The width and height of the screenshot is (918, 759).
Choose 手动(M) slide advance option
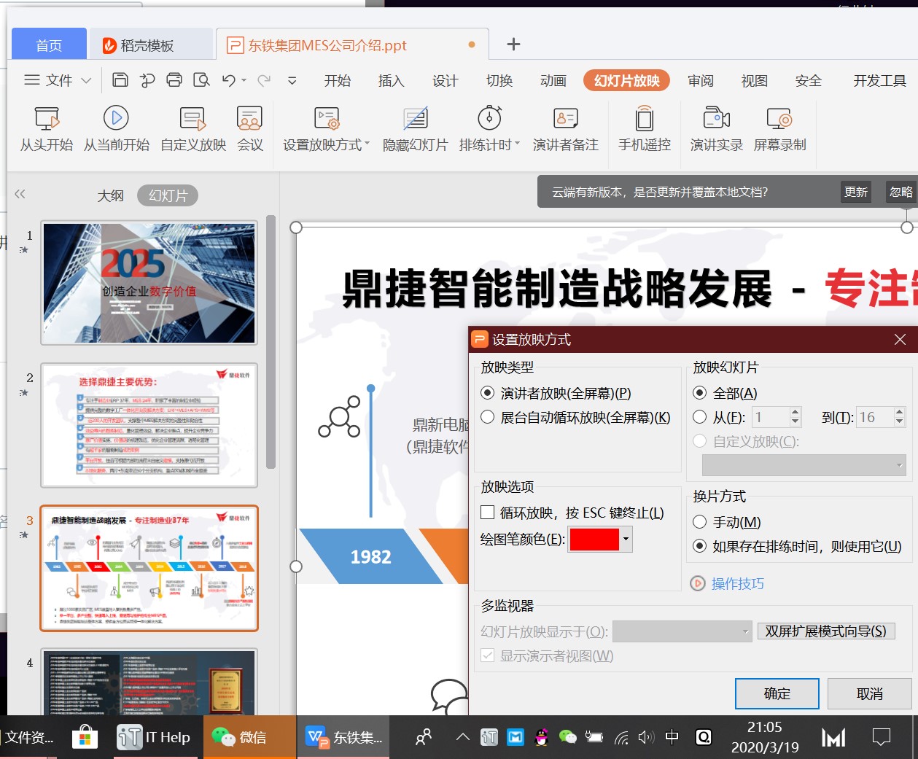pos(699,522)
